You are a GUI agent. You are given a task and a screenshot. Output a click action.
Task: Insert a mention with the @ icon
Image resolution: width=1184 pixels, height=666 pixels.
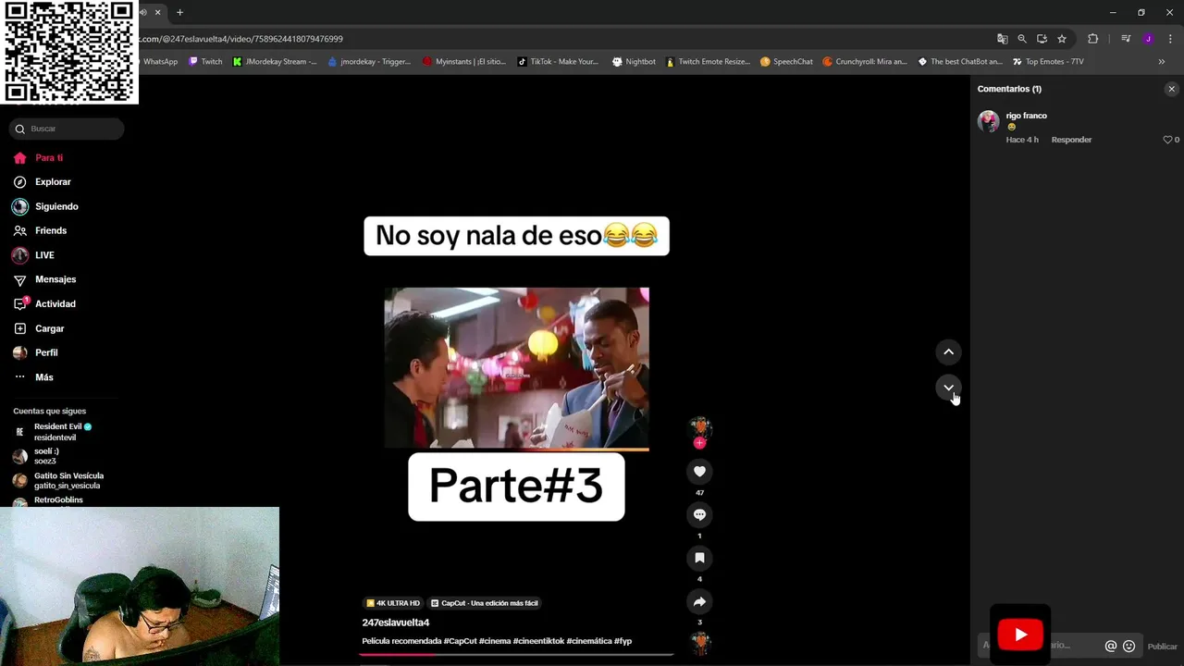tap(1111, 646)
